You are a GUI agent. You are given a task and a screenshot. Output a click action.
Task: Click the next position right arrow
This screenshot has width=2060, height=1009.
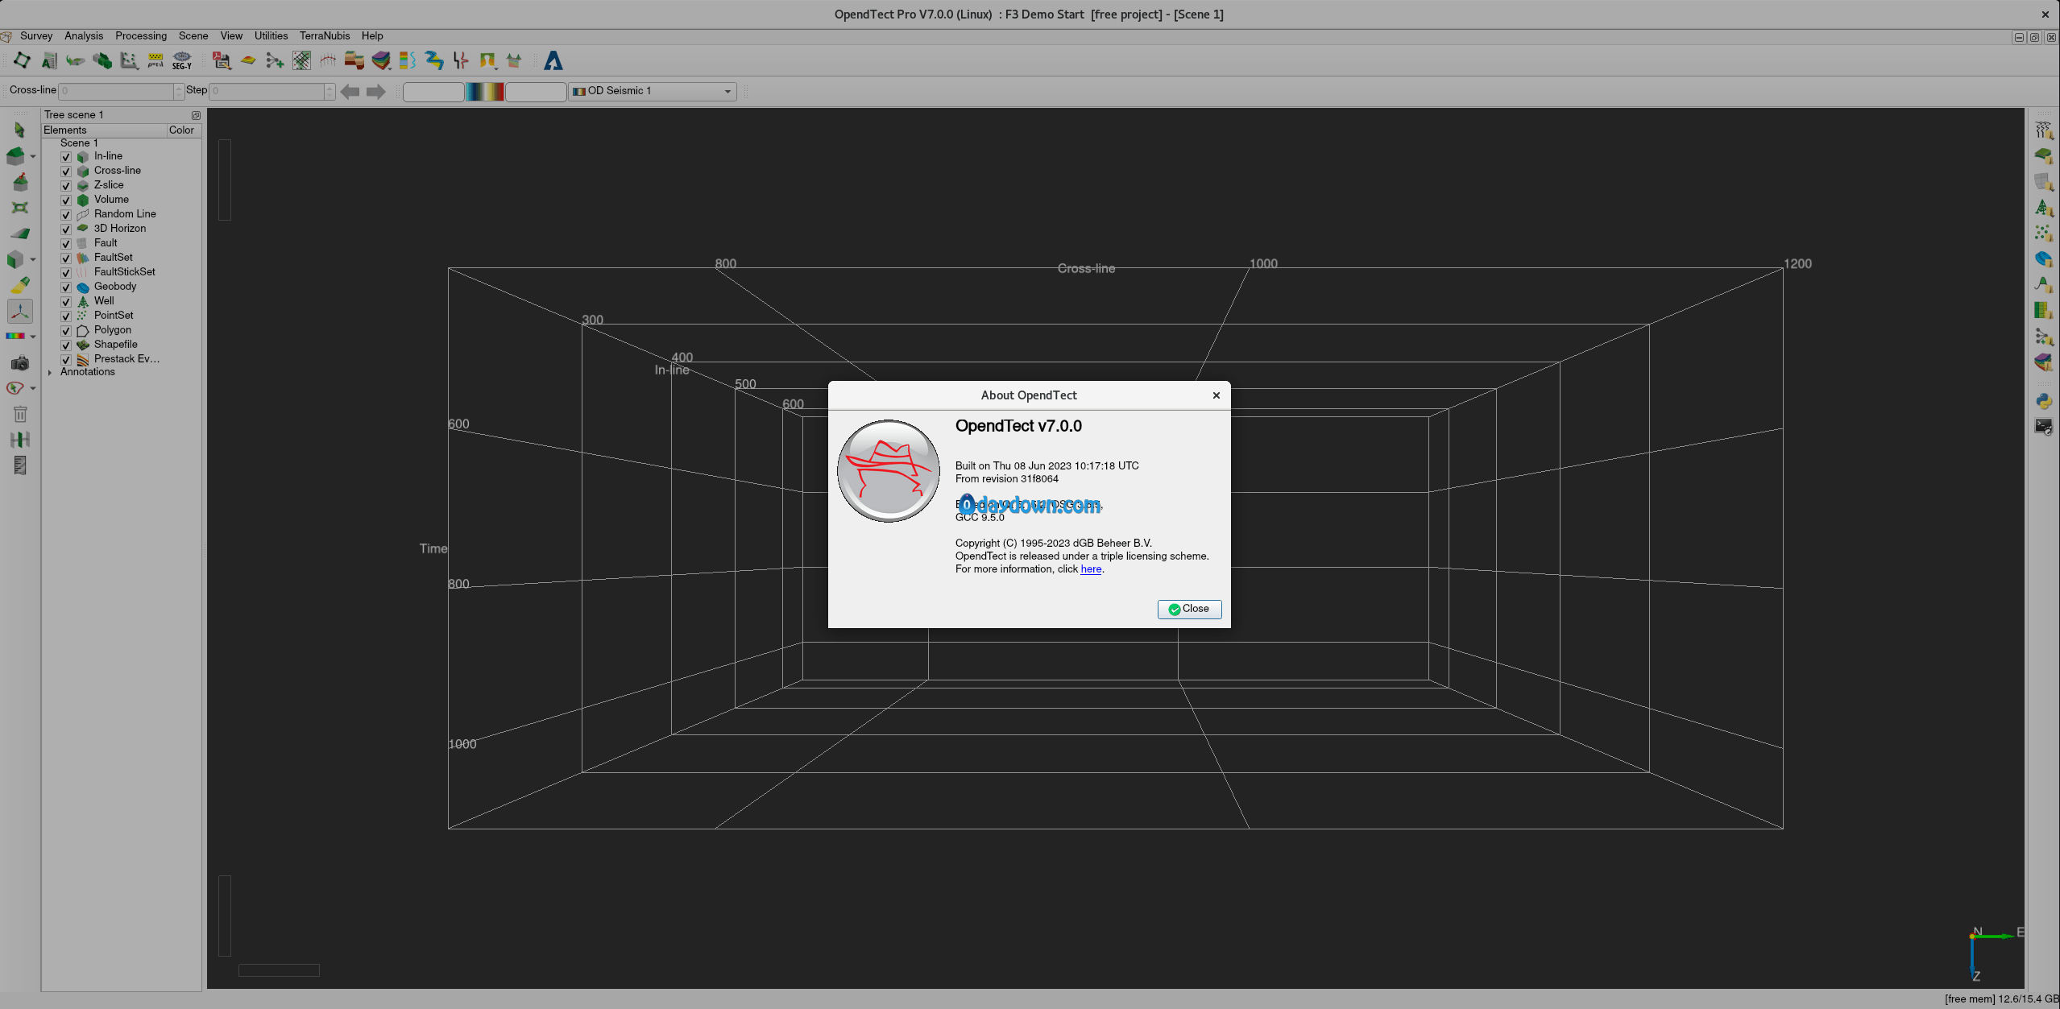pos(376,91)
